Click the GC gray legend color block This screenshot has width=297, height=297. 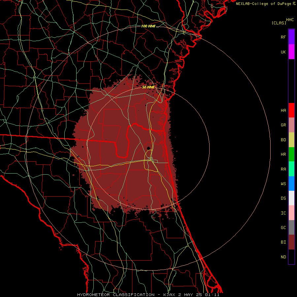coord(291,227)
